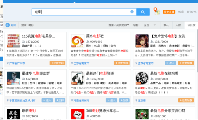Click +付费加群 on 鬼片恐怖电影 card
This screenshot has height=120, width=198.
pos(186,63)
